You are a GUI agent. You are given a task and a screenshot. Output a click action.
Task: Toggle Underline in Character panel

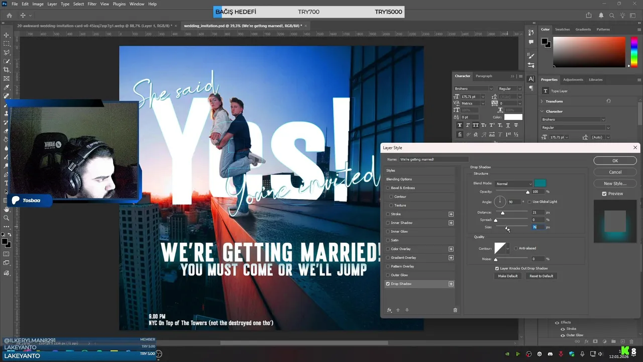click(508, 125)
